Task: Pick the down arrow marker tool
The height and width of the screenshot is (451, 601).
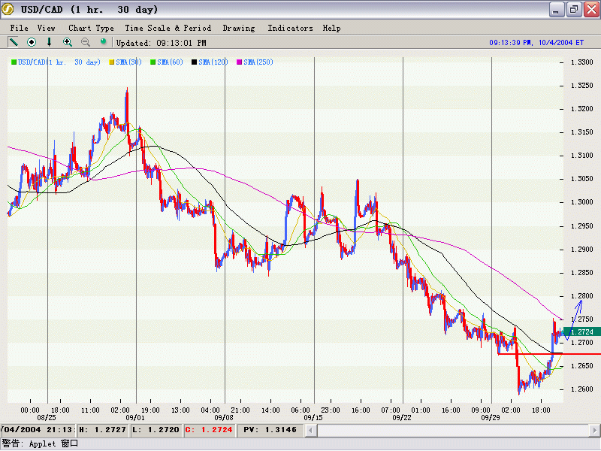Action: coord(50,42)
